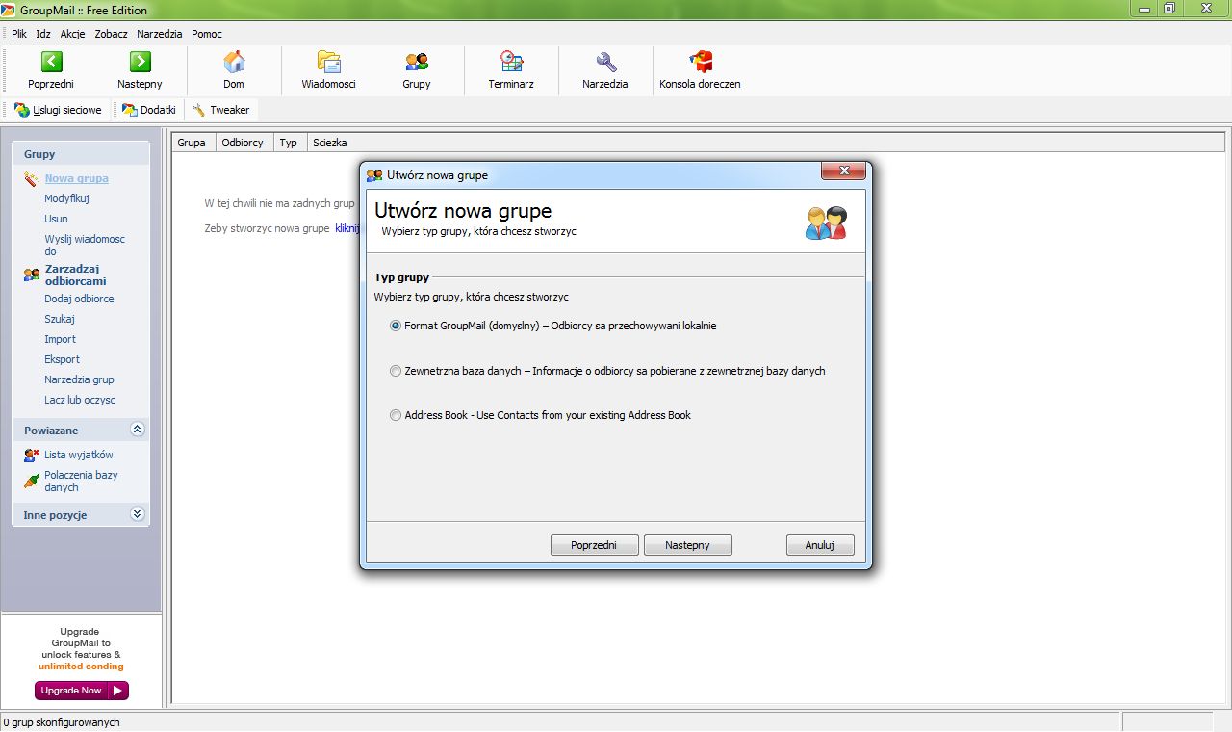This screenshot has height=732, width=1232.
Task: Select Zewnetrzna baza danych radio option
Action: click(x=396, y=371)
